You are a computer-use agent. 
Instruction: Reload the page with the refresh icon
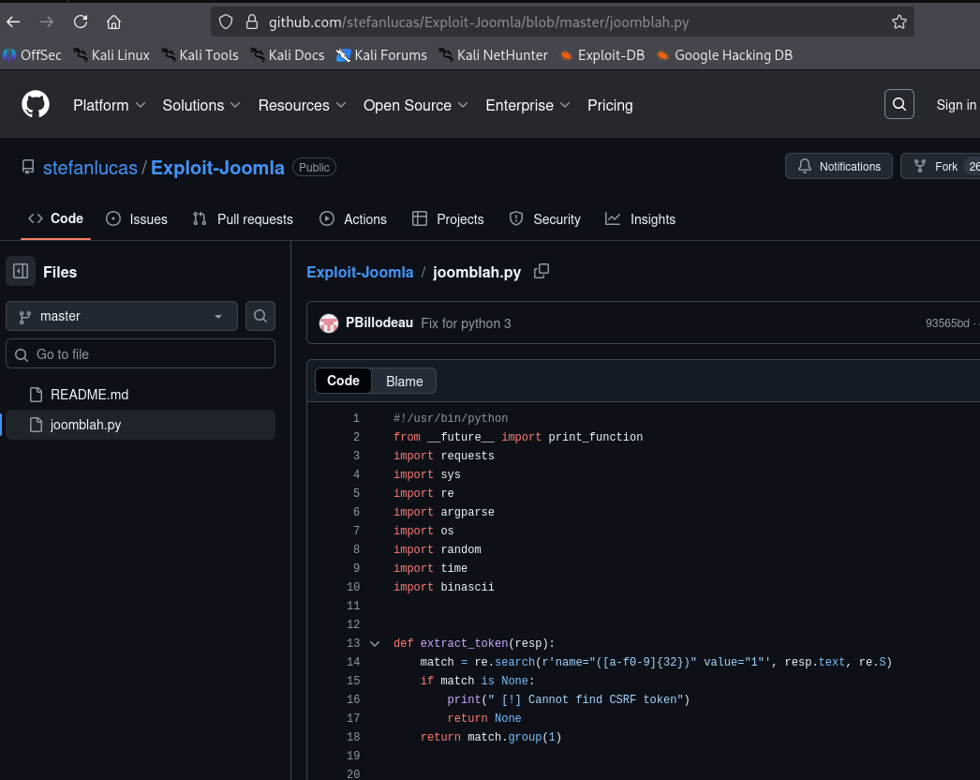82,21
